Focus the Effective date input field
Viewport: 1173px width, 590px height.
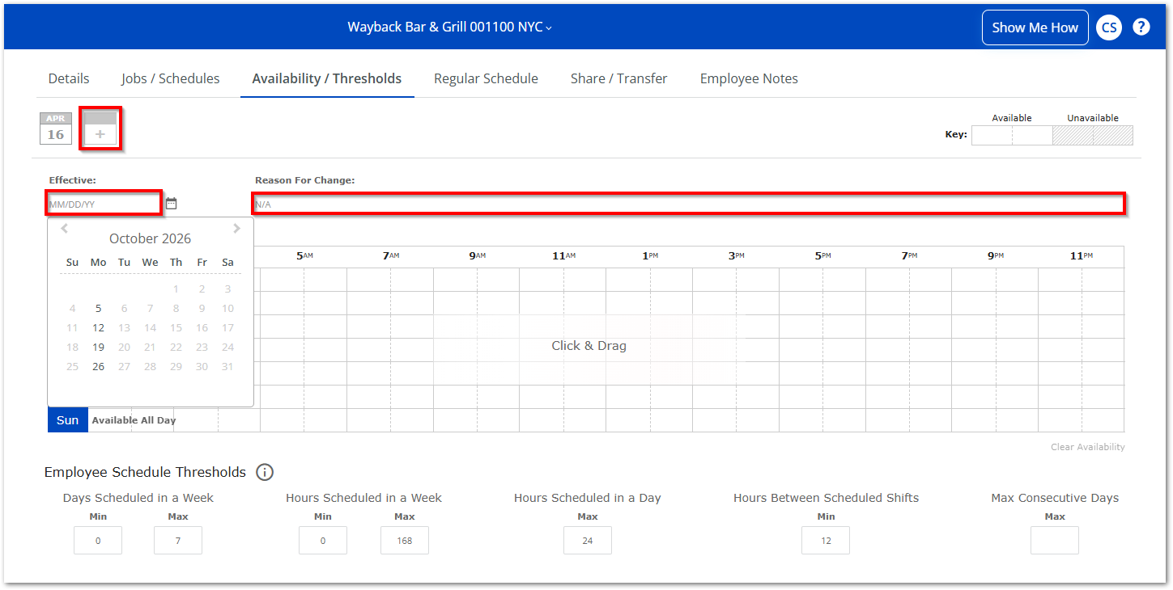tap(104, 204)
